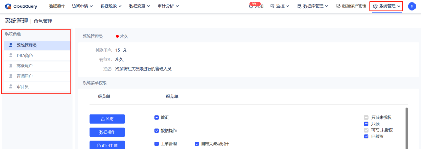Select the 普通用户 role
This screenshot has width=421, height=149.
(37, 76)
